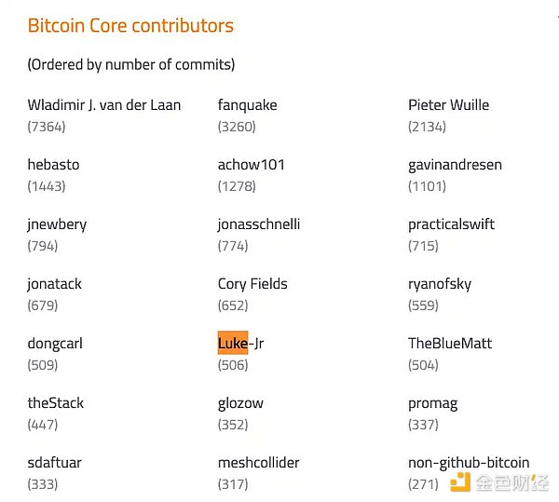Image resolution: width=559 pixels, height=502 pixels.
Task: Select glozow contributor entry
Action: point(240,403)
